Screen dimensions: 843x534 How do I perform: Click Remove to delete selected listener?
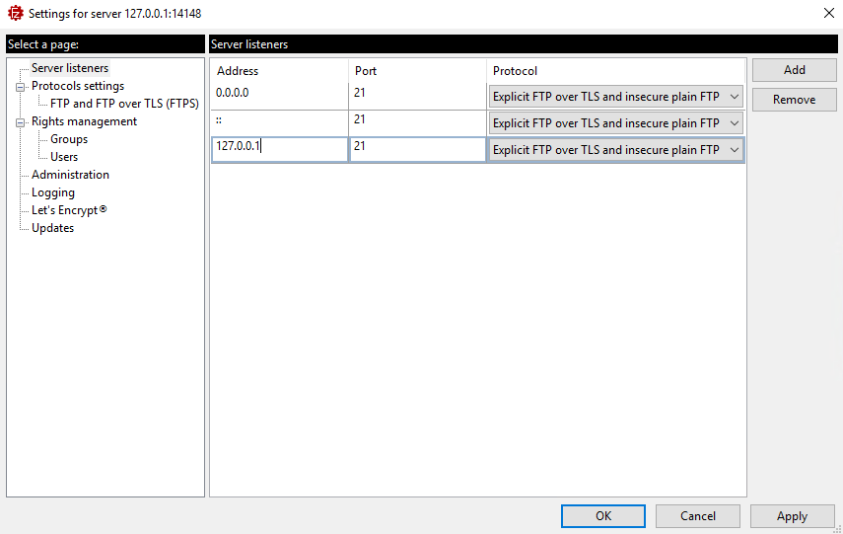[794, 100]
